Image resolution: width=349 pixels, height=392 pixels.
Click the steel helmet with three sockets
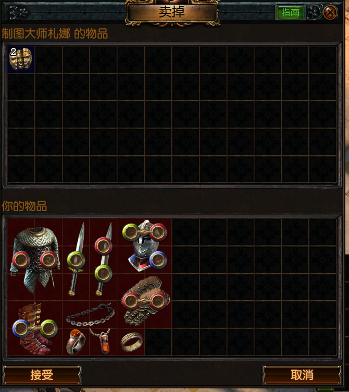pos(145,246)
